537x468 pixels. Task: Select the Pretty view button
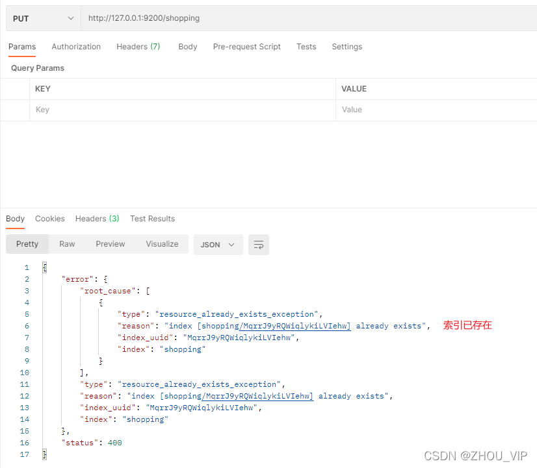[x=27, y=244]
